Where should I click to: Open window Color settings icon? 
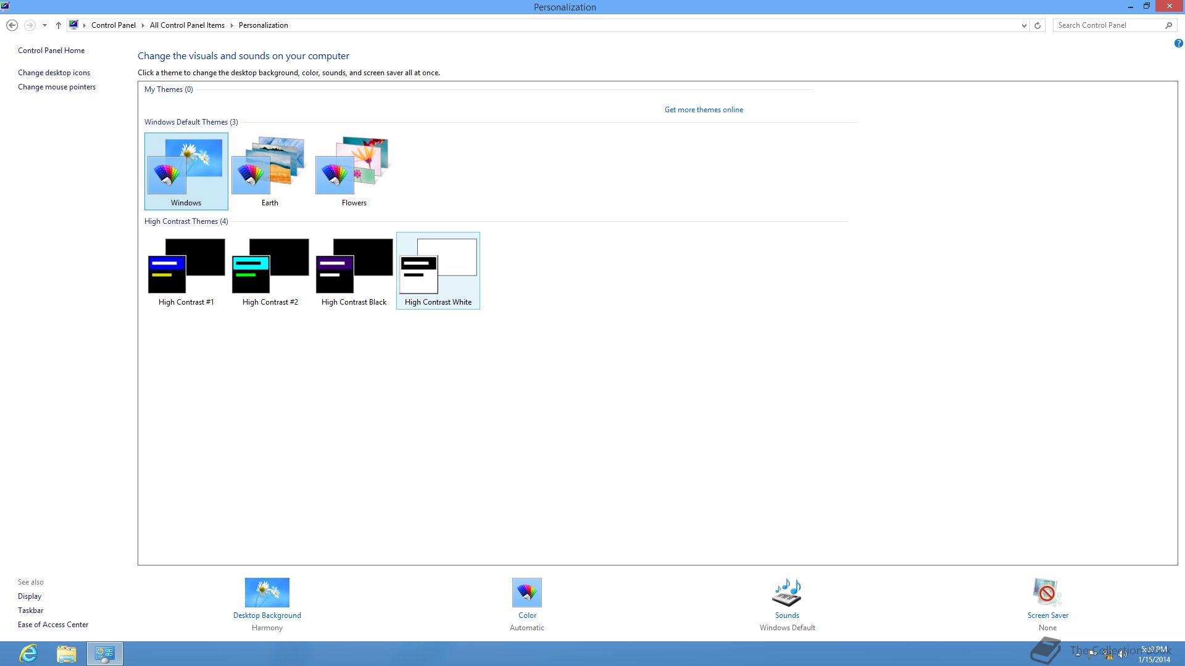pyautogui.click(x=527, y=593)
